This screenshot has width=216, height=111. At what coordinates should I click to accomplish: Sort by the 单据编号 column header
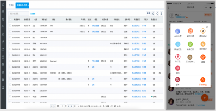pyautogui.click(x=17, y=20)
